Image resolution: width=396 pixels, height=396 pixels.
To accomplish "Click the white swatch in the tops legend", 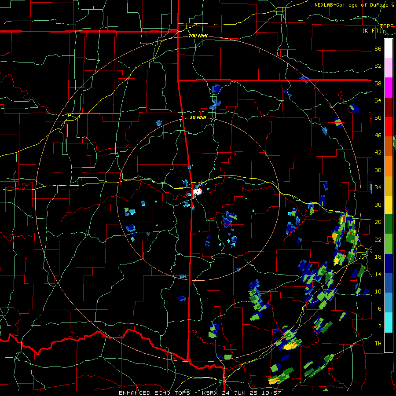I will point(389,48).
